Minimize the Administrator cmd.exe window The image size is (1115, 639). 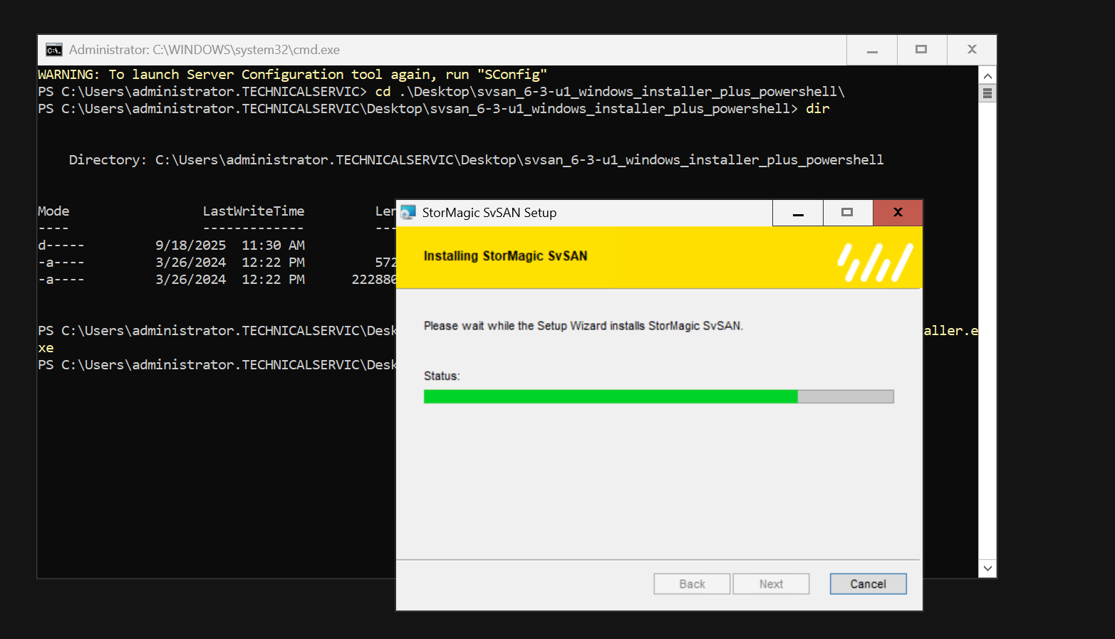(872, 50)
